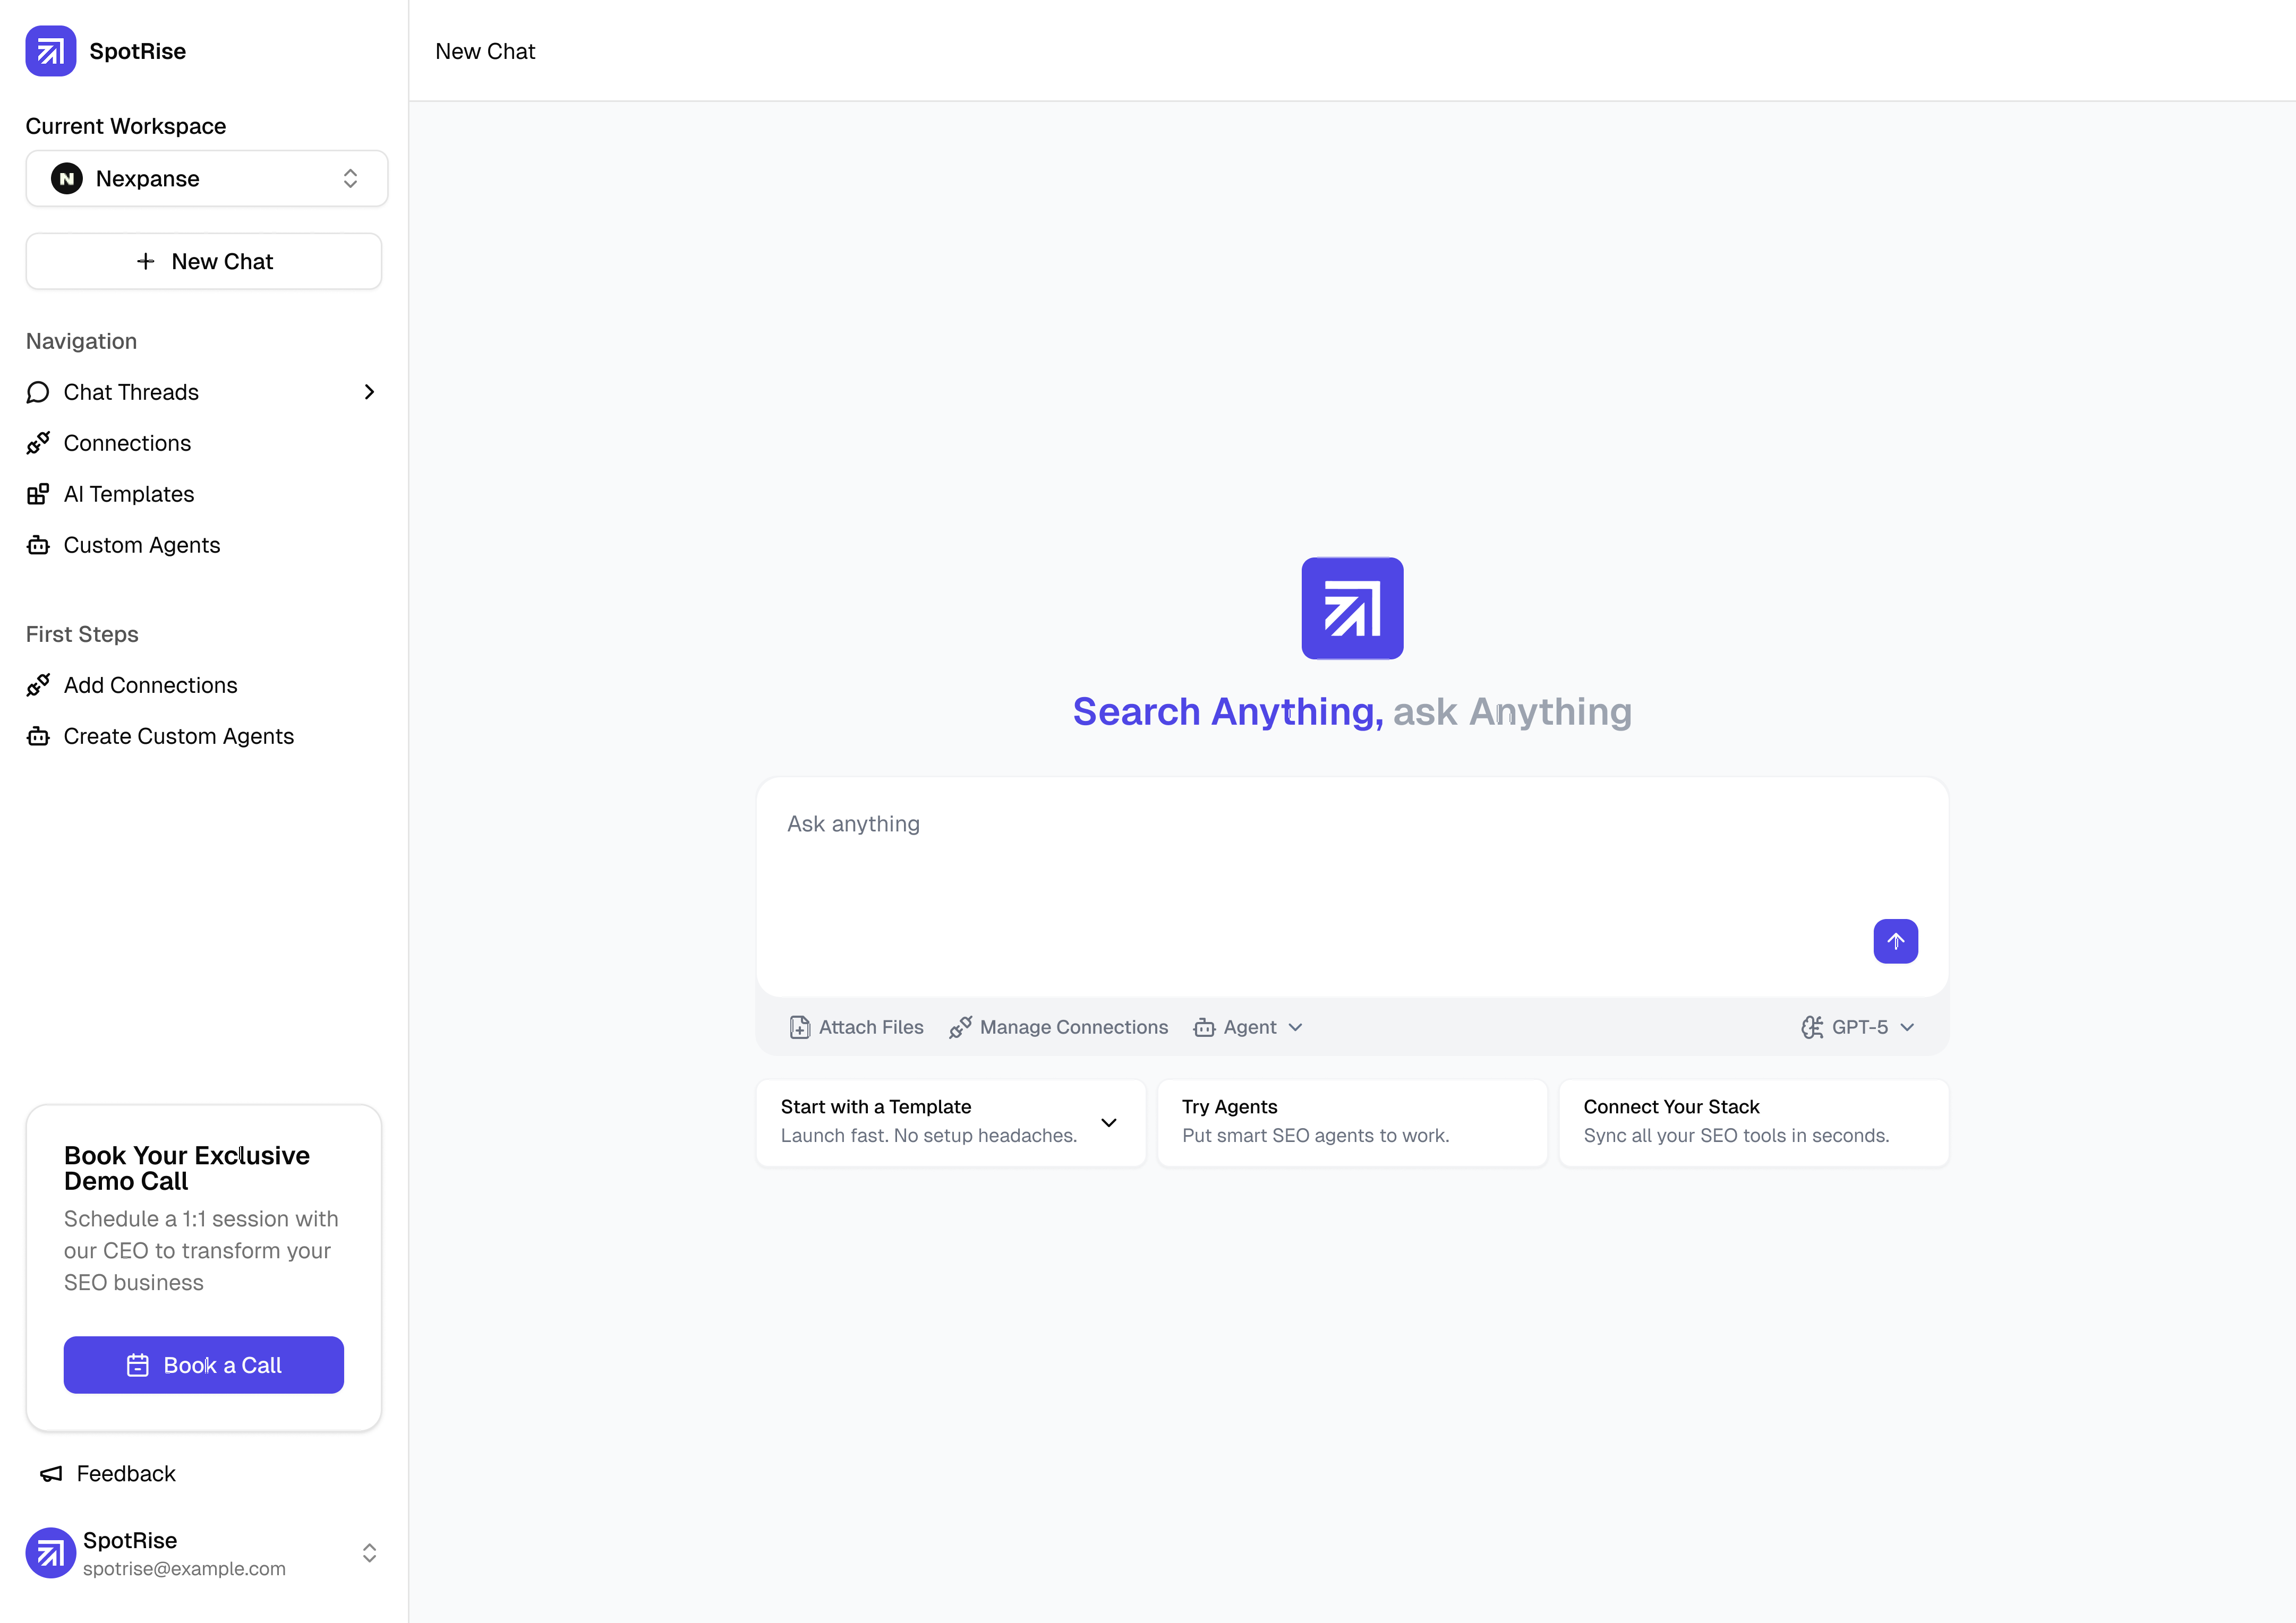Screen dimensions: 2296x1623
Task: Click the Manage Connections plug icon
Action: (x=960, y=1027)
